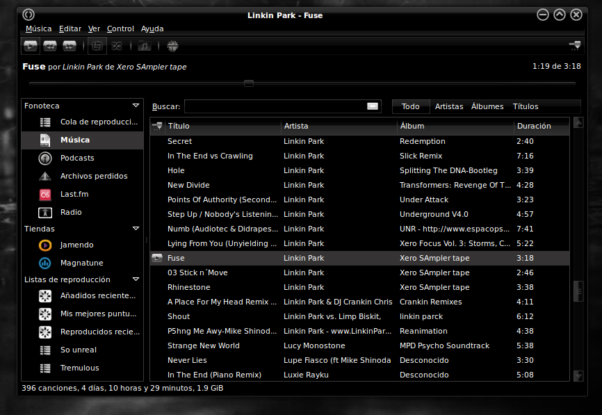
Task: Collapse the Fonoteca section
Action: pos(136,105)
